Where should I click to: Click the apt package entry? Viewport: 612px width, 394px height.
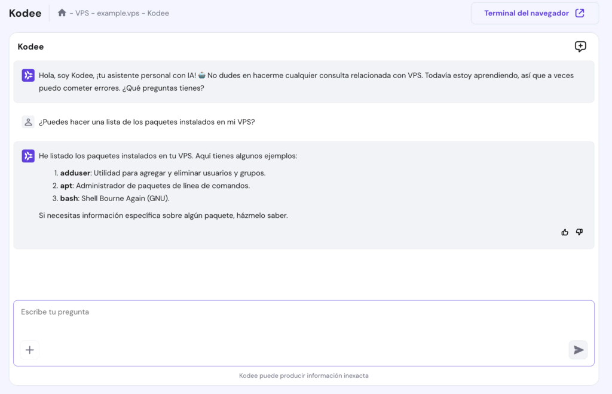click(66, 186)
